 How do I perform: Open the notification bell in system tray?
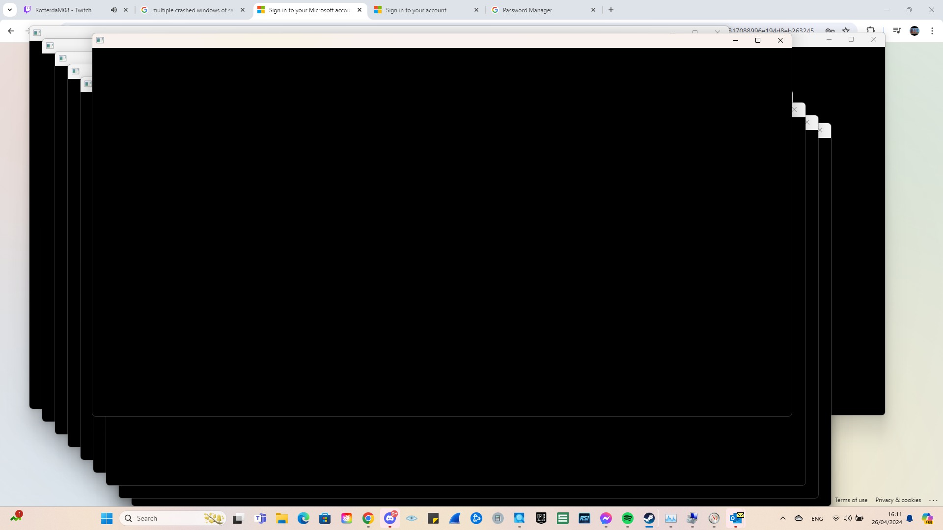(909, 518)
